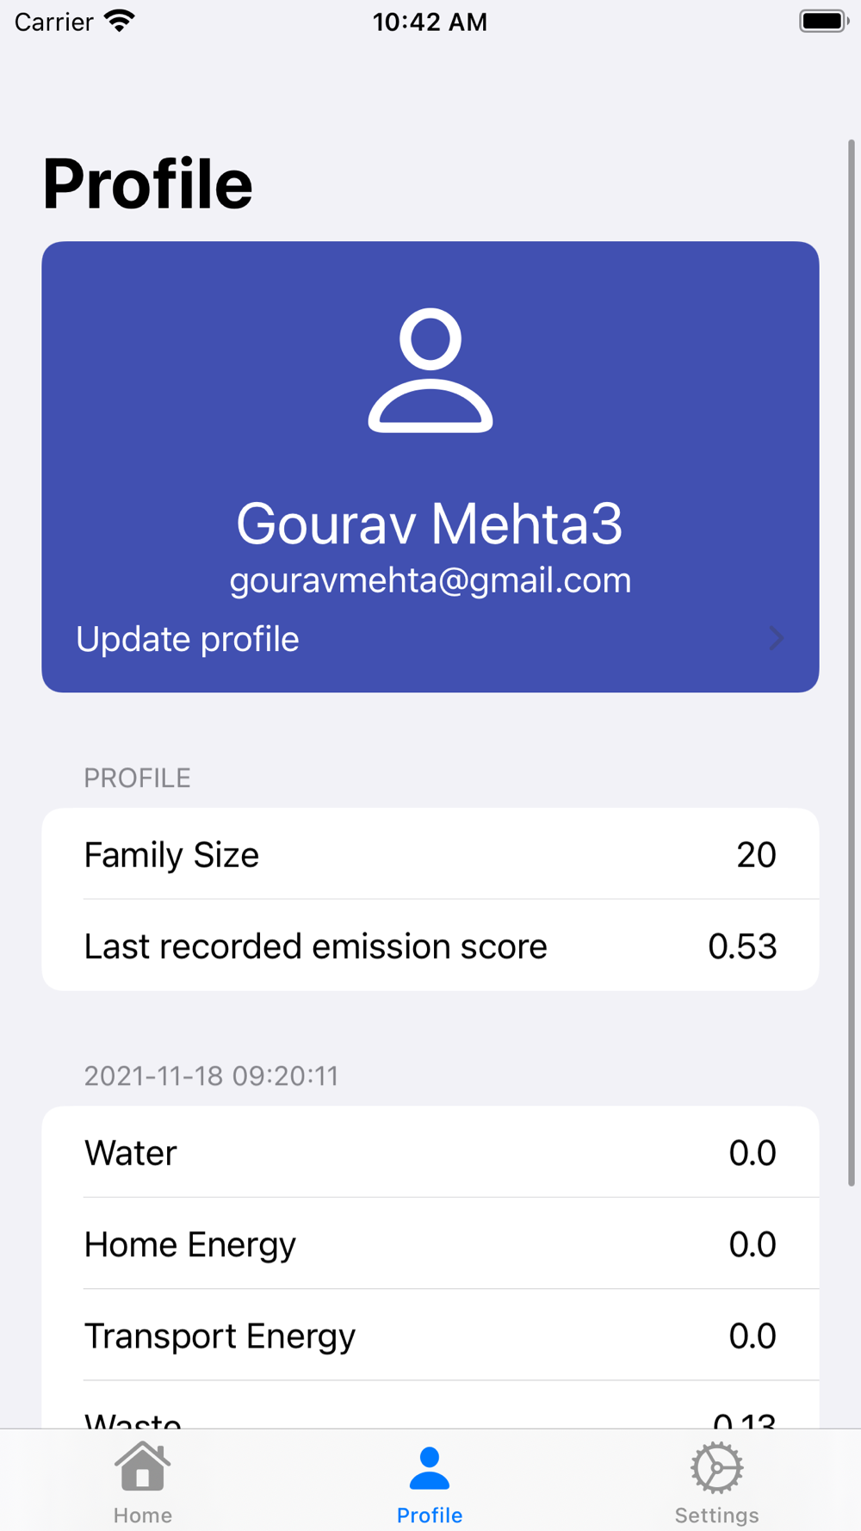The width and height of the screenshot is (861, 1531).
Task: Select the Transport Energy row
Action: 430,1335
